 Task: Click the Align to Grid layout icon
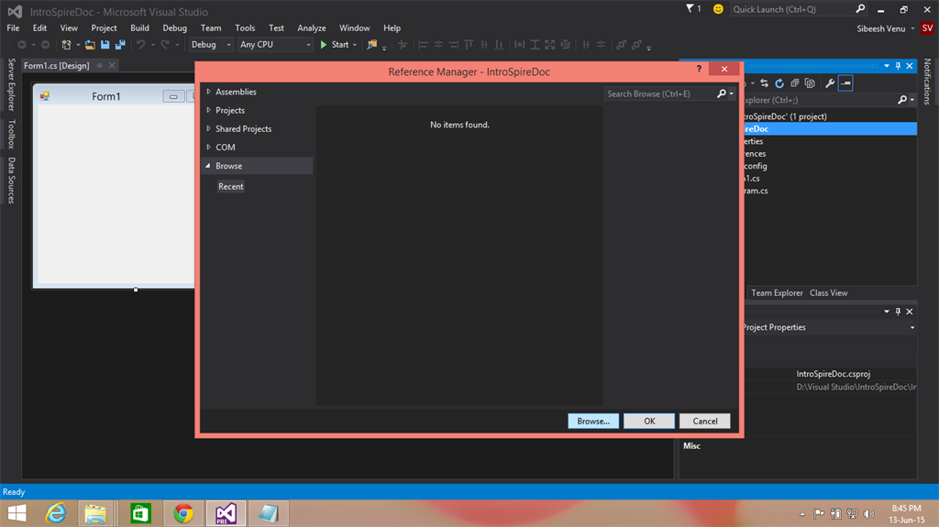point(403,44)
